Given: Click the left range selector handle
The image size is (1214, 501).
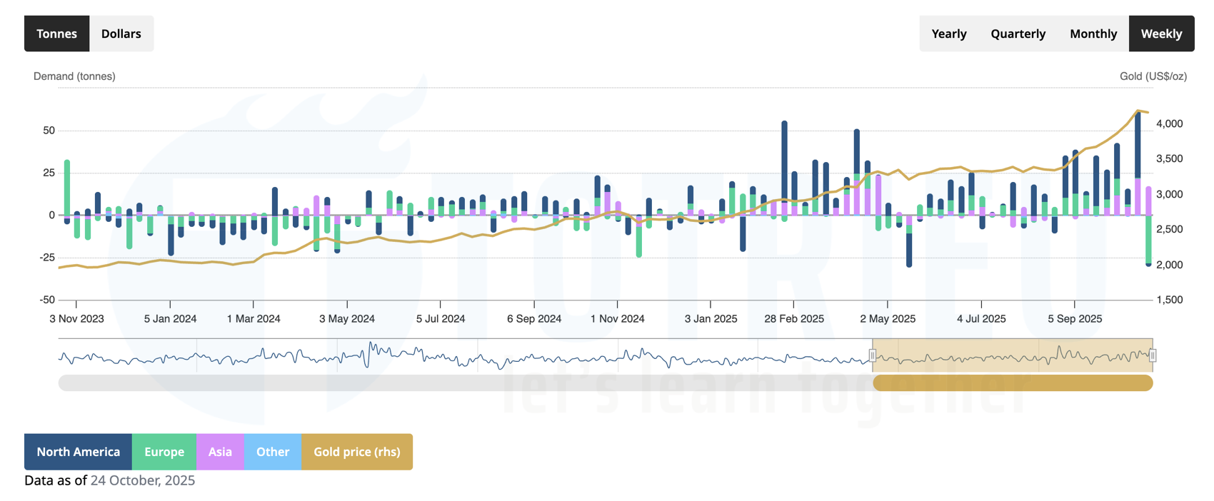Looking at the screenshot, I should [x=873, y=355].
